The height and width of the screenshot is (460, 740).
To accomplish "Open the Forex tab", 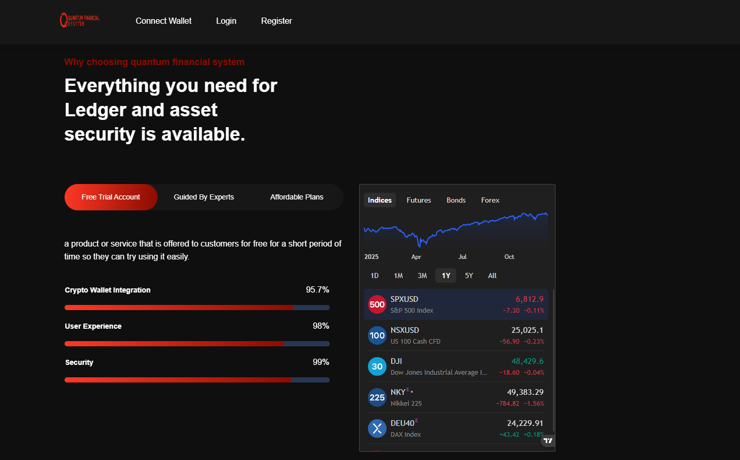I will coord(490,200).
